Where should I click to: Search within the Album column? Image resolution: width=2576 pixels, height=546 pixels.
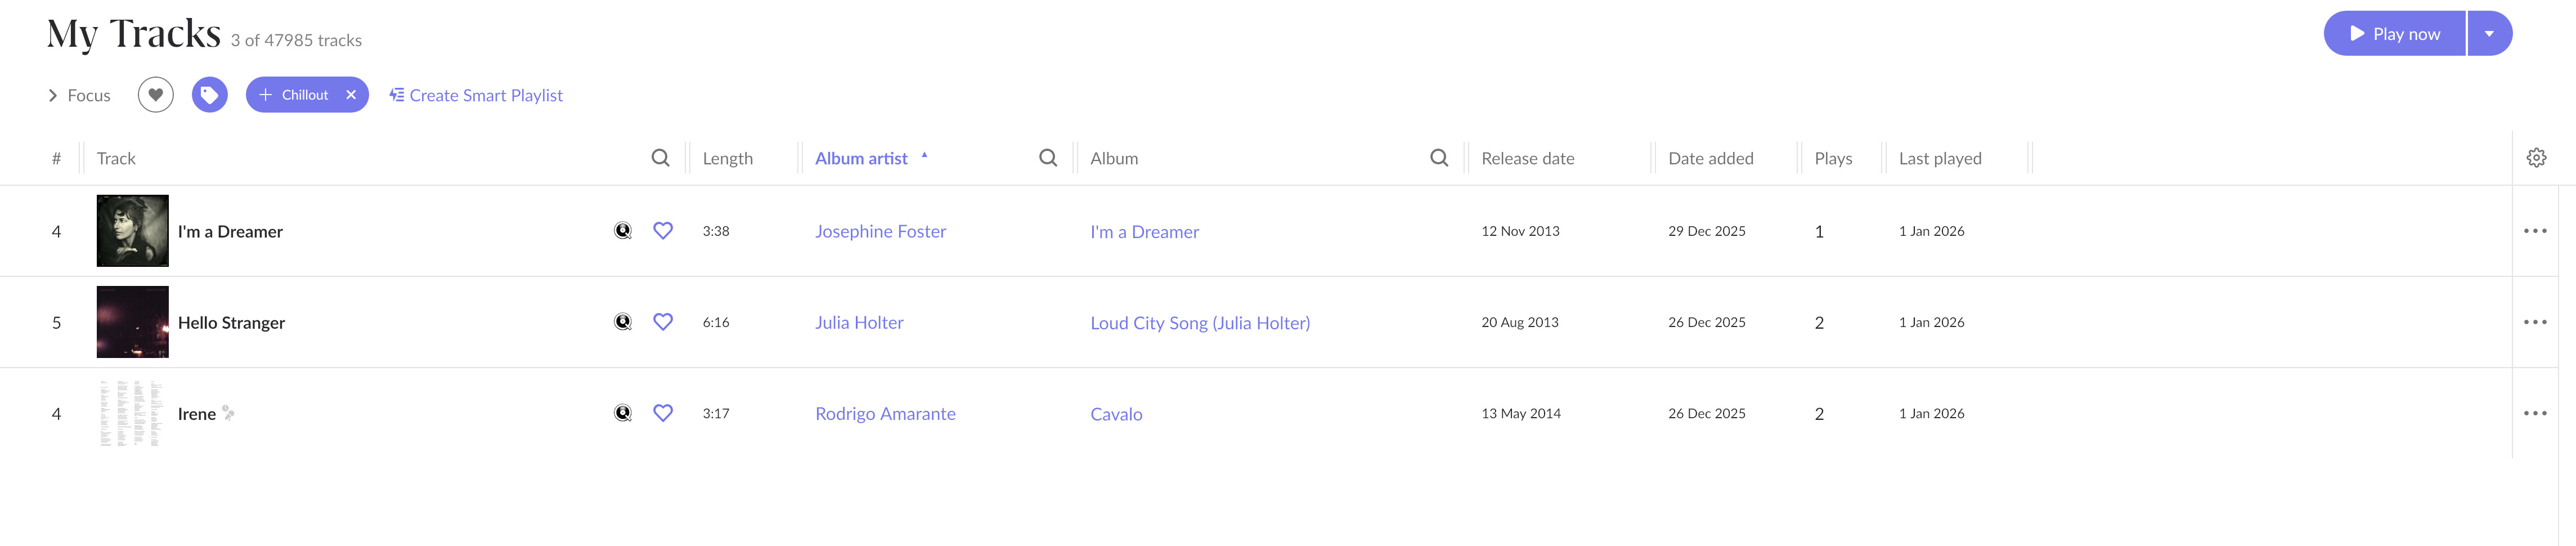coord(1438,158)
